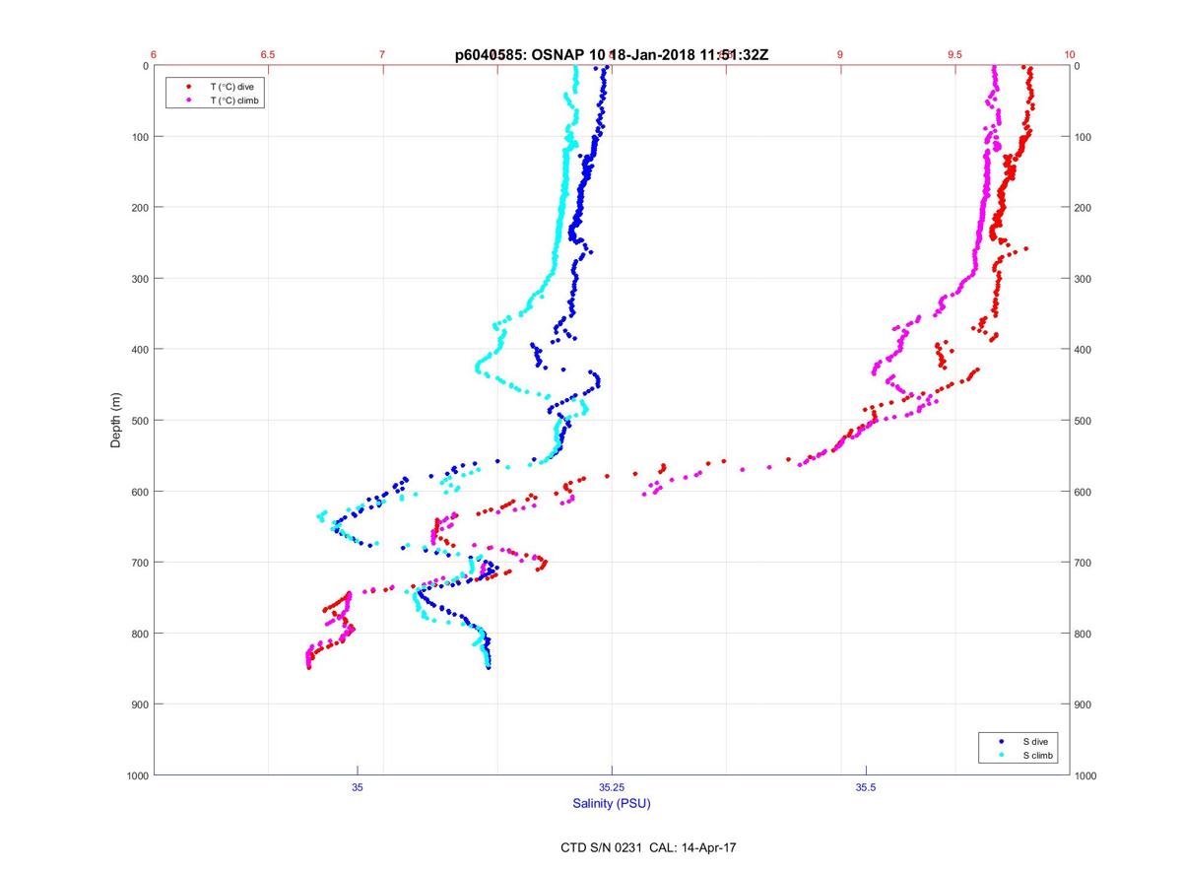Screen dimensions: 1182x872
Task: Click depth tick 100 on the right axis
Action: click(x=1083, y=137)
